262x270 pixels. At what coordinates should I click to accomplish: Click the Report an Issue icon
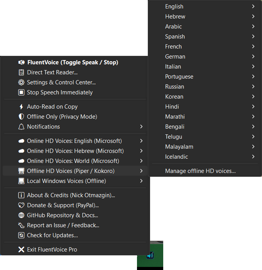(21, 225)
